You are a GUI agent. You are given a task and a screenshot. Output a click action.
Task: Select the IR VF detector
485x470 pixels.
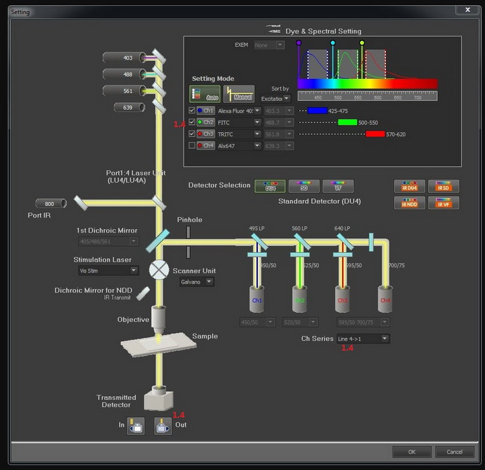click(x=443, y=203)
